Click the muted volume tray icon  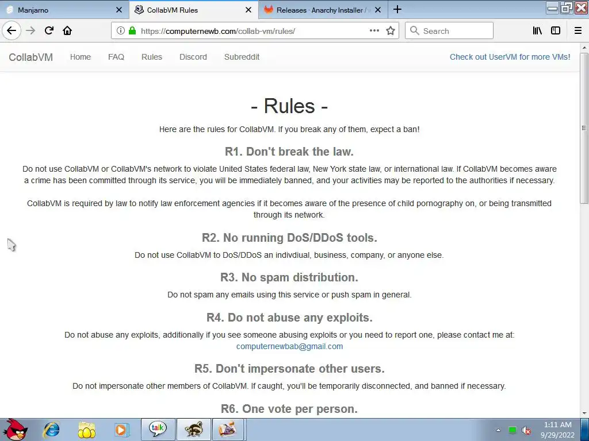tap(526, 431)
